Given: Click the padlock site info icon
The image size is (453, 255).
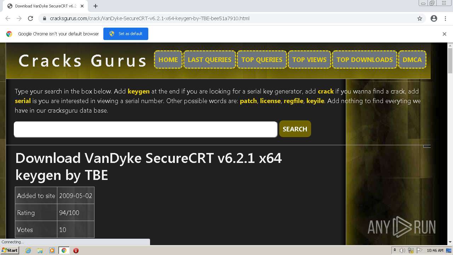Looking at the screenshot, I should coord(45,18).
